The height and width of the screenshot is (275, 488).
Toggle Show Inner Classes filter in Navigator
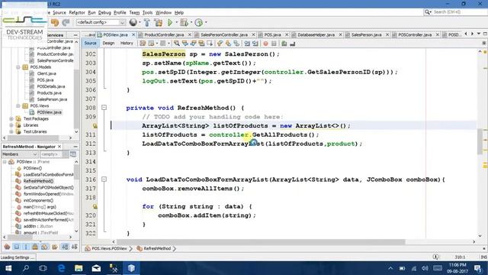point(45,247)
